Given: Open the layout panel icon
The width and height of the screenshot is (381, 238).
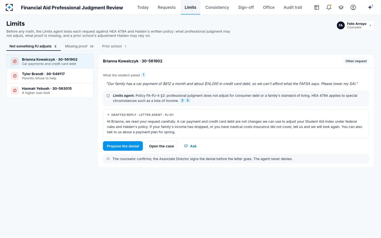Looking at the screenshot, I should click(317, 7).
